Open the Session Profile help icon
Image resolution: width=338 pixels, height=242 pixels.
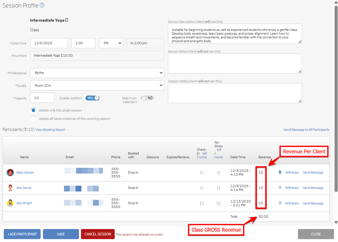coord(42,5)
